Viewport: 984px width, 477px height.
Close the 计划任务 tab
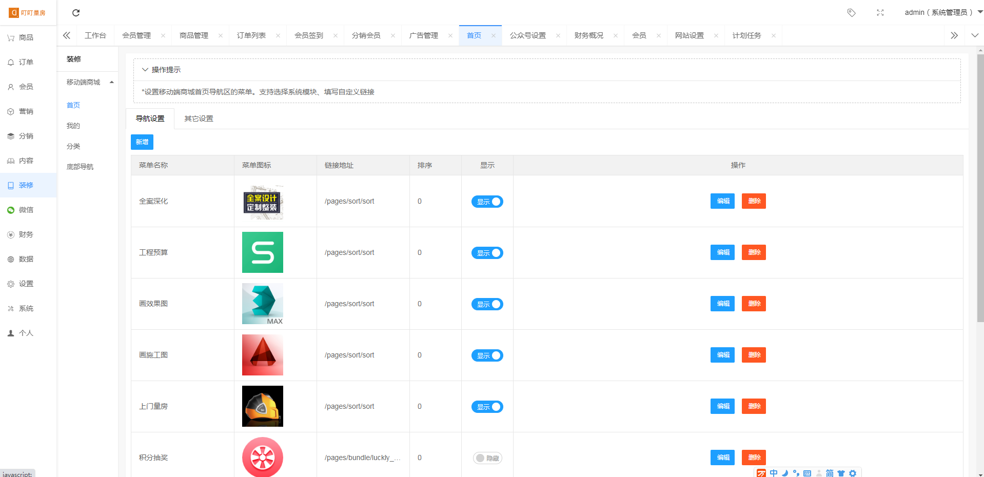point(774,35)
